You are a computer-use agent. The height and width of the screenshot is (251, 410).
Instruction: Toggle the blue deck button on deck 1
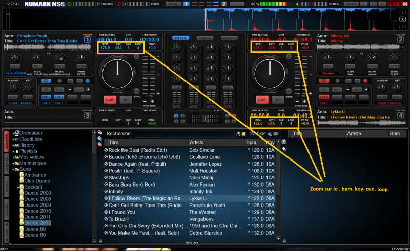46,81
